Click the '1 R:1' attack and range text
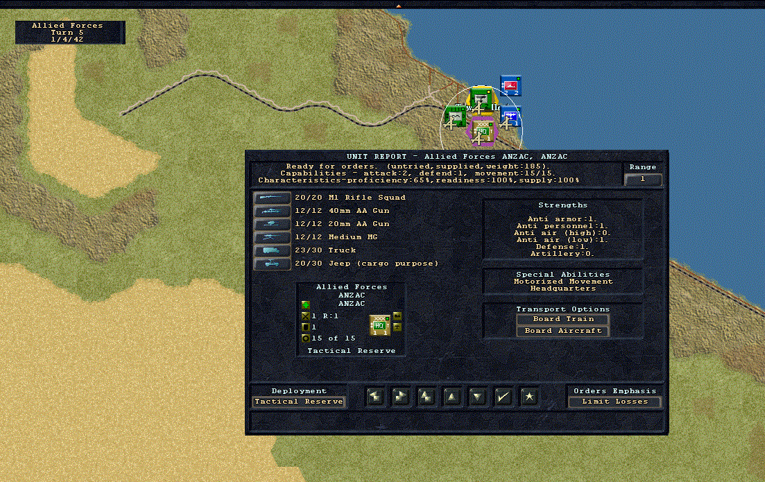The width and height of the screenshot is (765, 482). 325,316
